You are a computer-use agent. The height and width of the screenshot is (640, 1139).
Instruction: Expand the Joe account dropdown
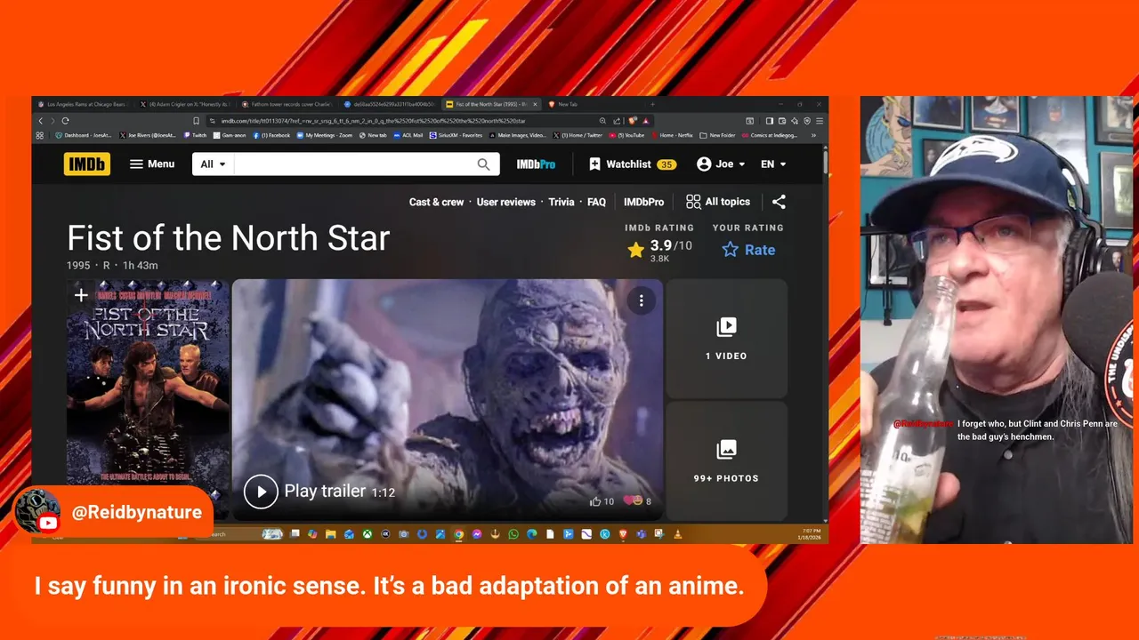click(x=721, y=164)
